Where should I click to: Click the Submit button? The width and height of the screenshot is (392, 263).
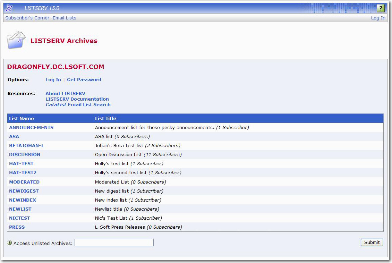point(372,243)
